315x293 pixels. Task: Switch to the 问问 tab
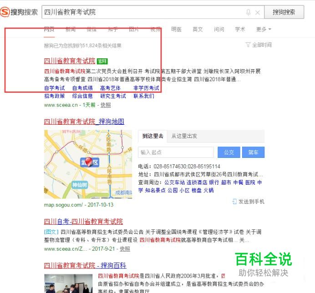coord(219,29)
